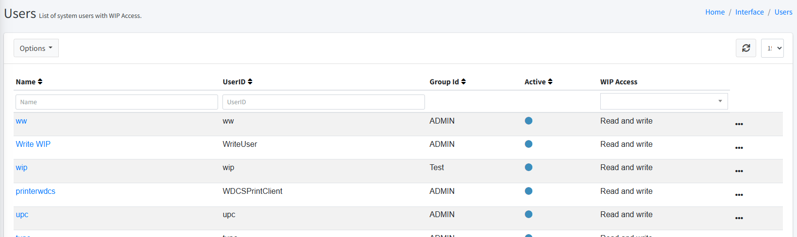Open the three-dot menu for Write WIP row

tap(739, 148)
